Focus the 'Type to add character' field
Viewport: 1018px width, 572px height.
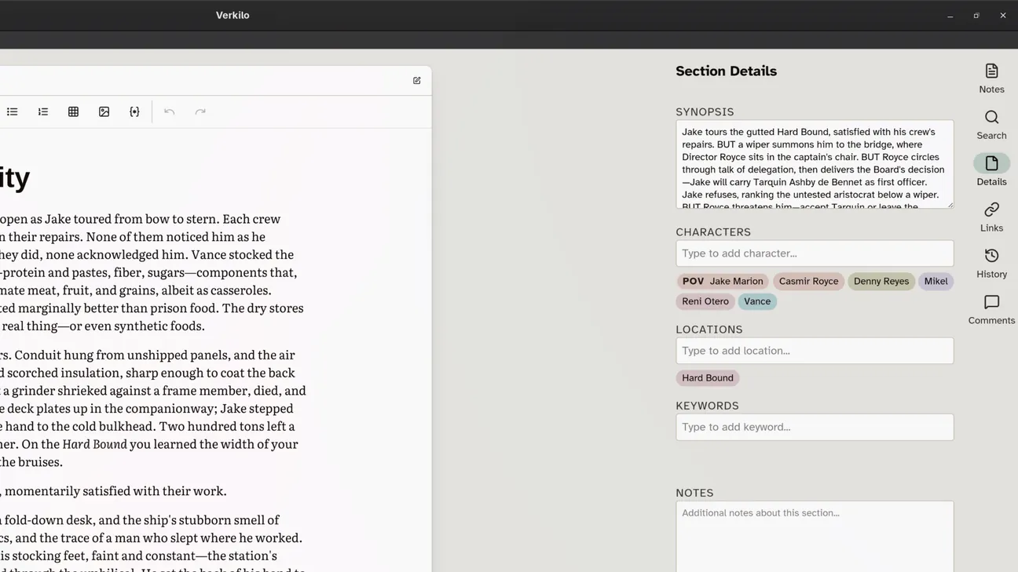(815, 253)
